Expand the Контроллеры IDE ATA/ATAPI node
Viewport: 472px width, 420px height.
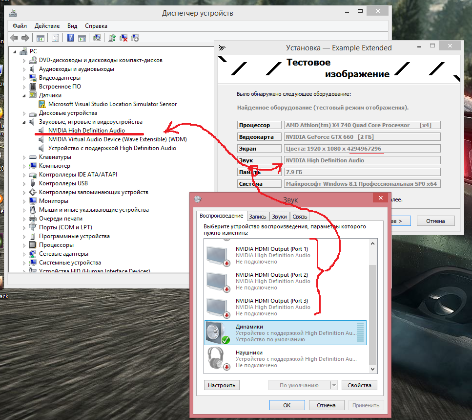point(24,175)
